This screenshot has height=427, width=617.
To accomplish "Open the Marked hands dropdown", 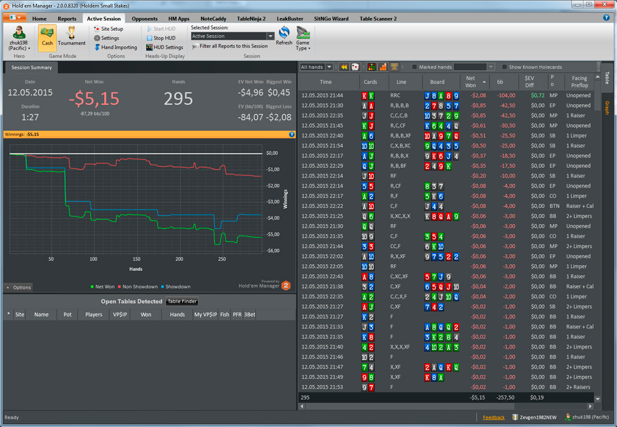I will tap(491, 67).
